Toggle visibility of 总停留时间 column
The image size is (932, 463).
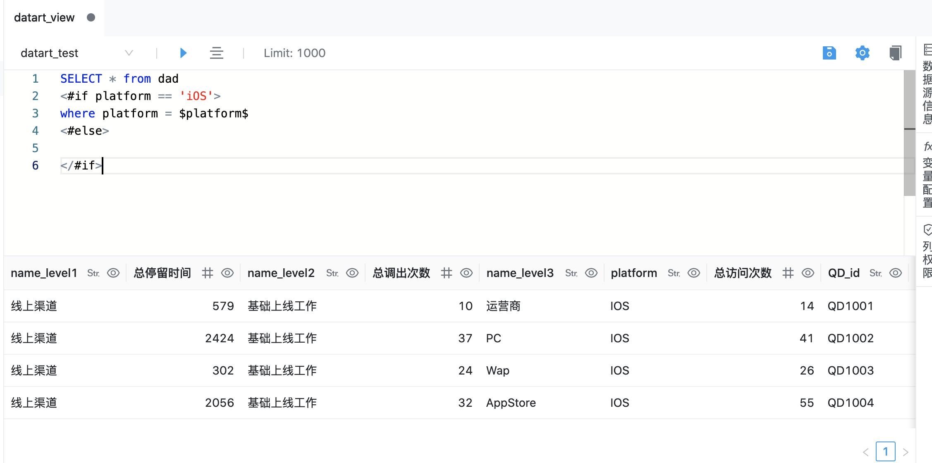pyautogui.click(x=227, y=273)
